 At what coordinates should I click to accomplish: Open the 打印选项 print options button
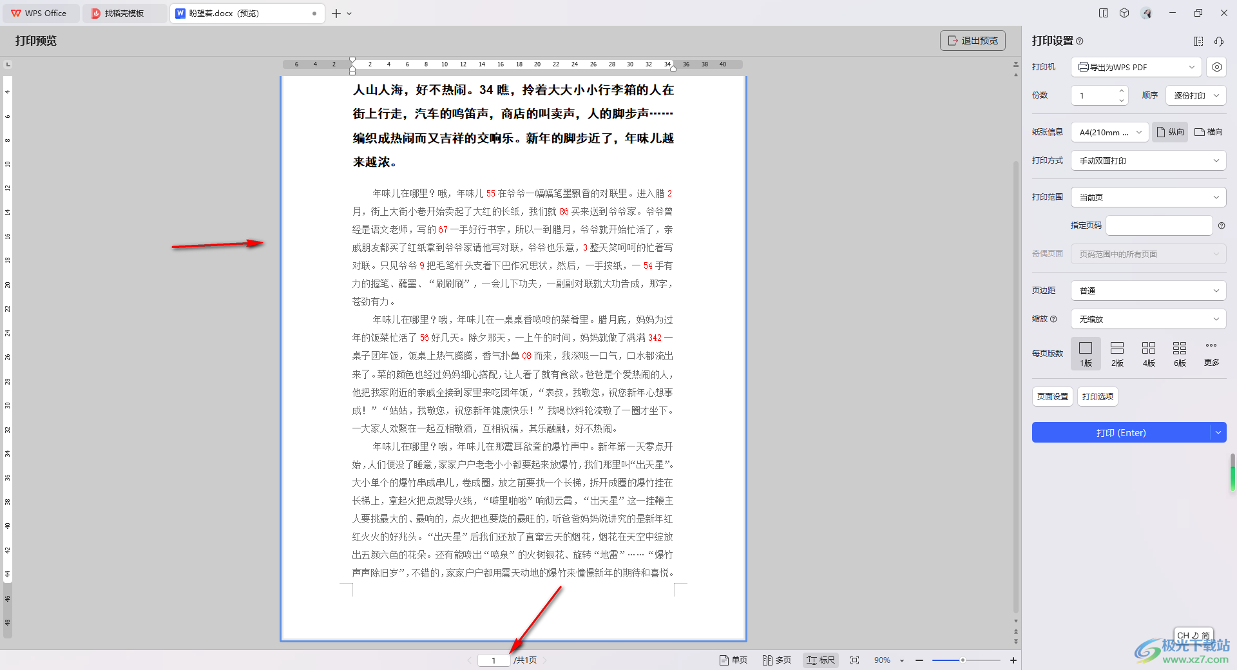[x=1098, y=396]
